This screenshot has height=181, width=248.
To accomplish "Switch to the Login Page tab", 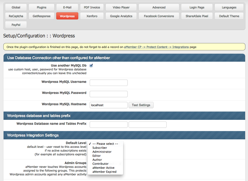I will click(x=197, y=7).
